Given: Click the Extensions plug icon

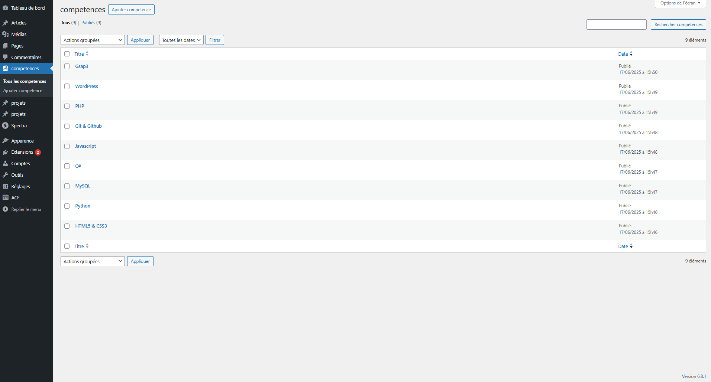Looking at the screenshot, I should 5,152.
